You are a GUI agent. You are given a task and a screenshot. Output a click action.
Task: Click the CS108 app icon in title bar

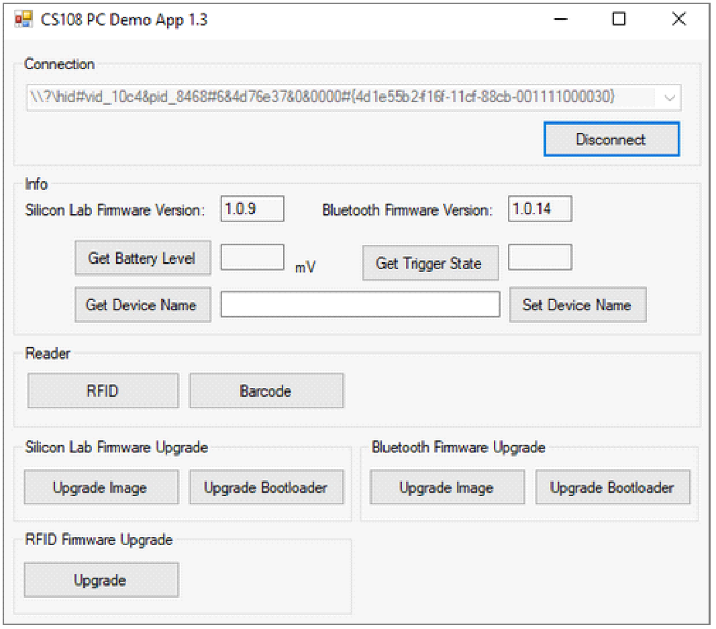(x=24, y=19)
